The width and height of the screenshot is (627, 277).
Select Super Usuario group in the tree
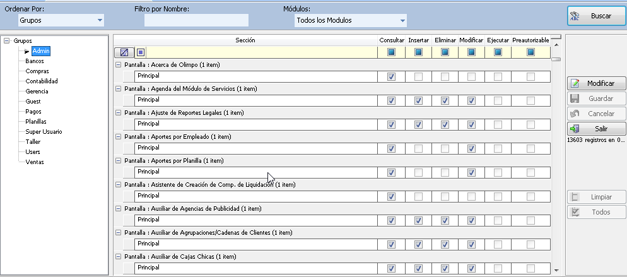(x=44, y=132)
